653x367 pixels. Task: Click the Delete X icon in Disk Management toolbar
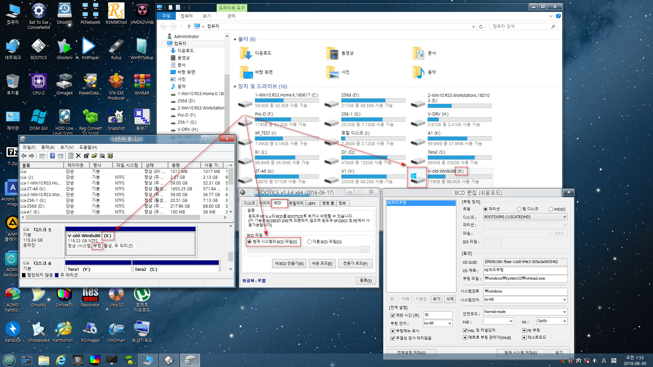click(78, 156)
